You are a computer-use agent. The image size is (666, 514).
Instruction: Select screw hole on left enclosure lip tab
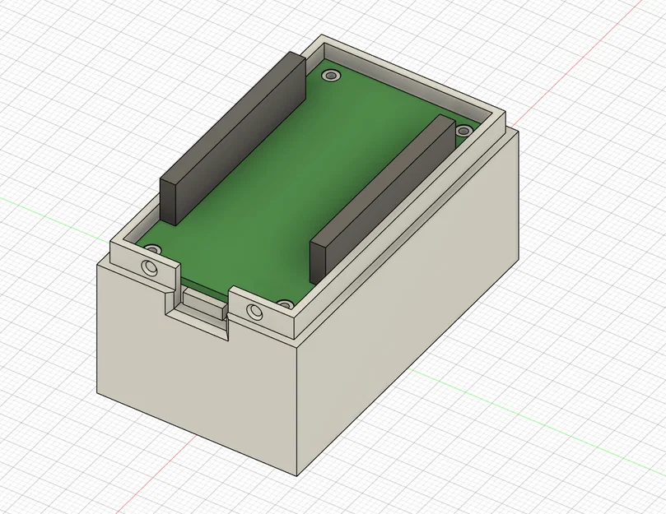[x=150, y=268]
